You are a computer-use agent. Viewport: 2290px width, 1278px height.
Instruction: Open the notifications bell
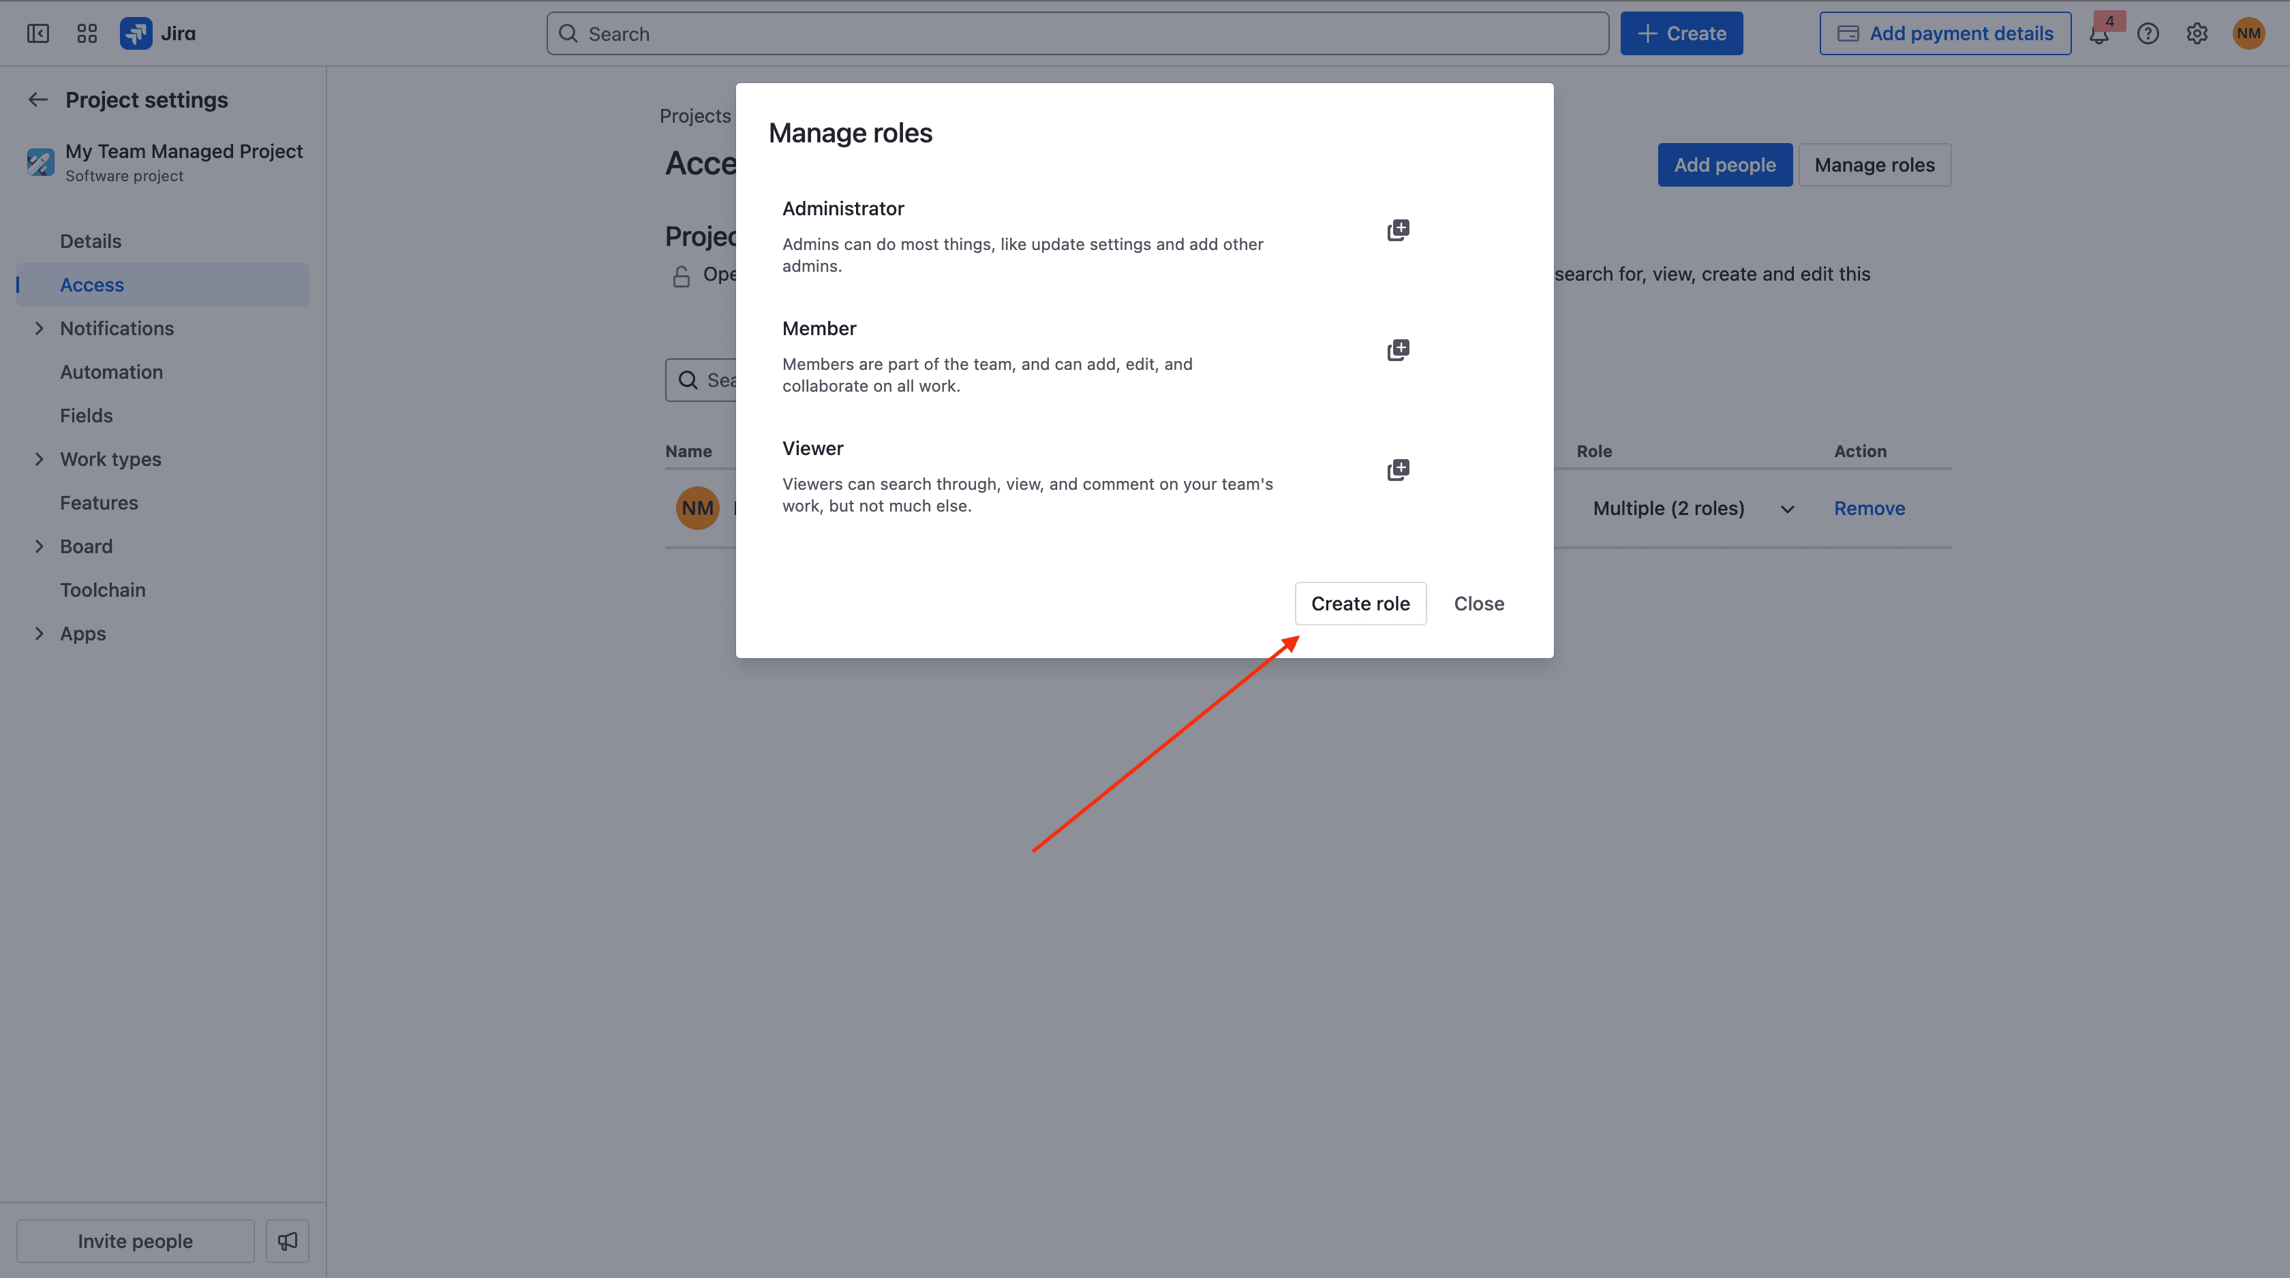pos(2099,35)
